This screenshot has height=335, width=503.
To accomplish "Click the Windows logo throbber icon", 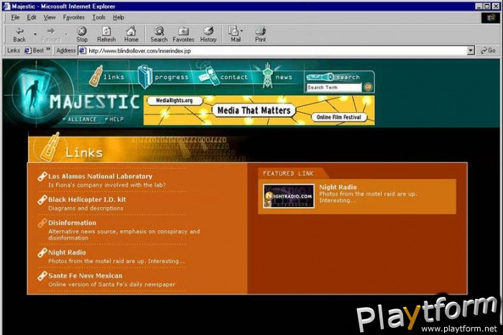I will 491,18.
